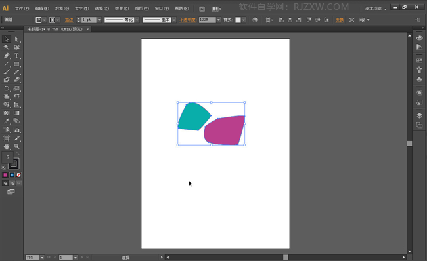Open the 编辑 (Edit) menu

(42, 9)
